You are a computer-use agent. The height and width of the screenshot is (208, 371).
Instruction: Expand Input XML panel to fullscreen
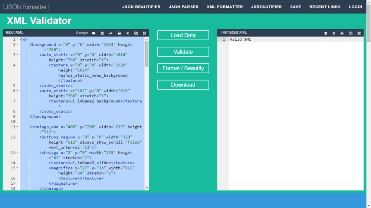point(144,33)
